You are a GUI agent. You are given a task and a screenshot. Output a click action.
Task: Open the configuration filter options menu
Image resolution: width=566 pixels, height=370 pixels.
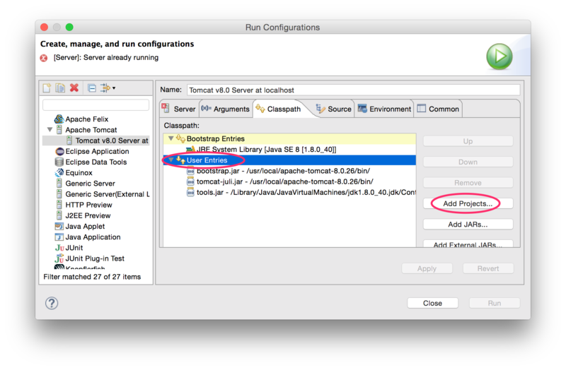tap(108, 88)
